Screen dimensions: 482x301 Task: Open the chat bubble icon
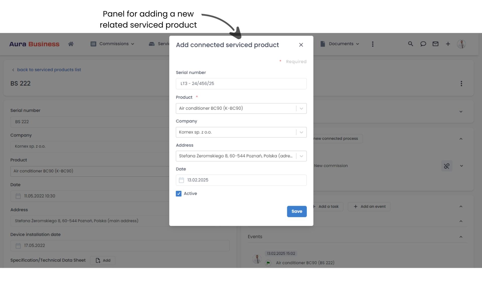pyautogui.click(x=423, y=44)
